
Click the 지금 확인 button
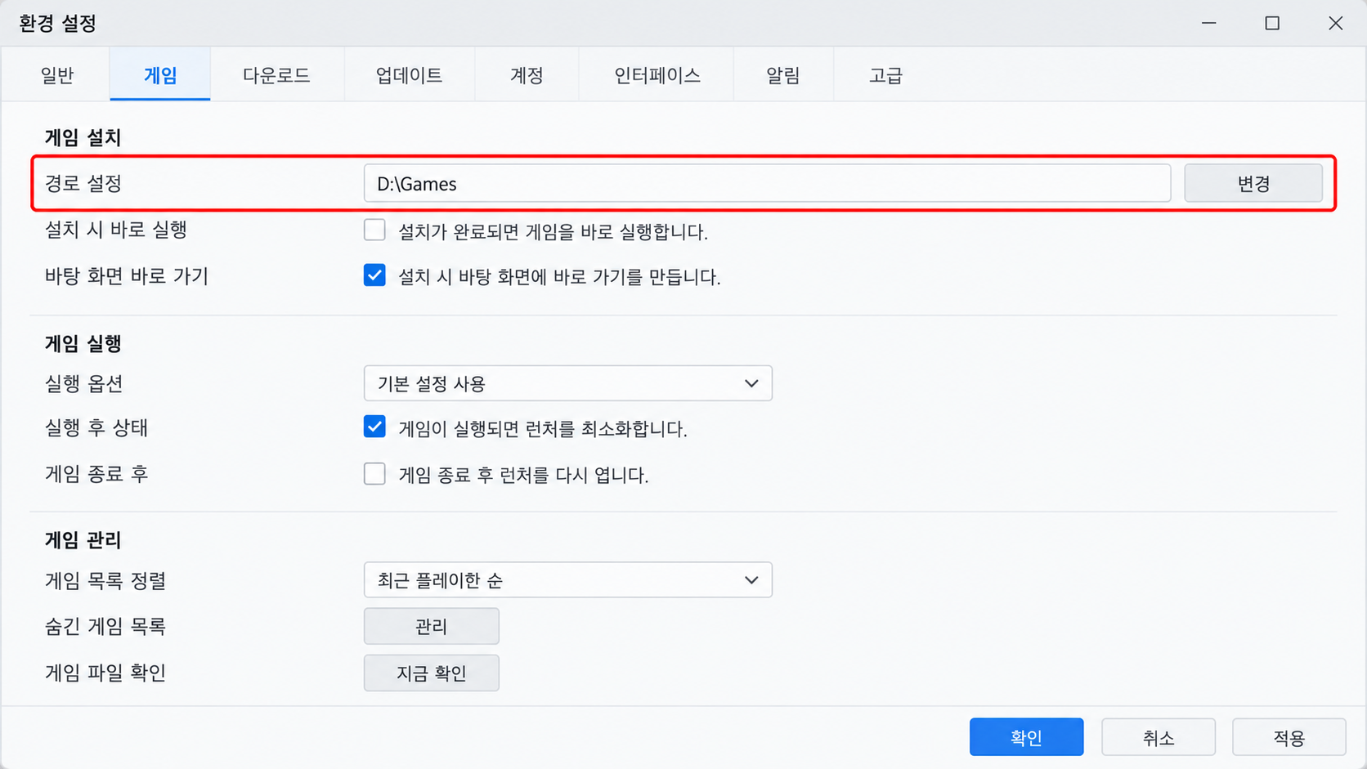pos(431,673)
